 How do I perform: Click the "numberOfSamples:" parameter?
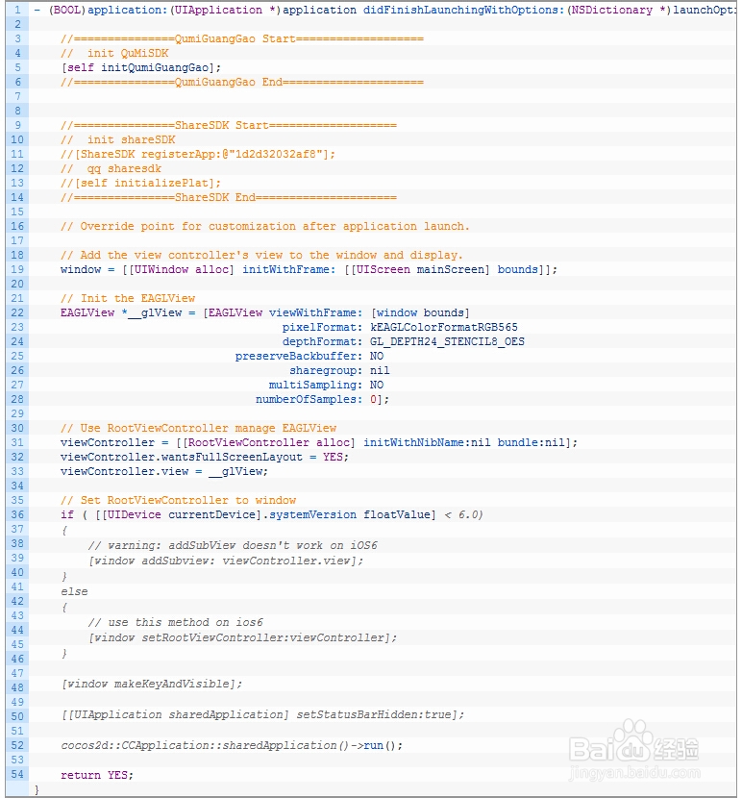pyautogui.click(x=309, y=400)
